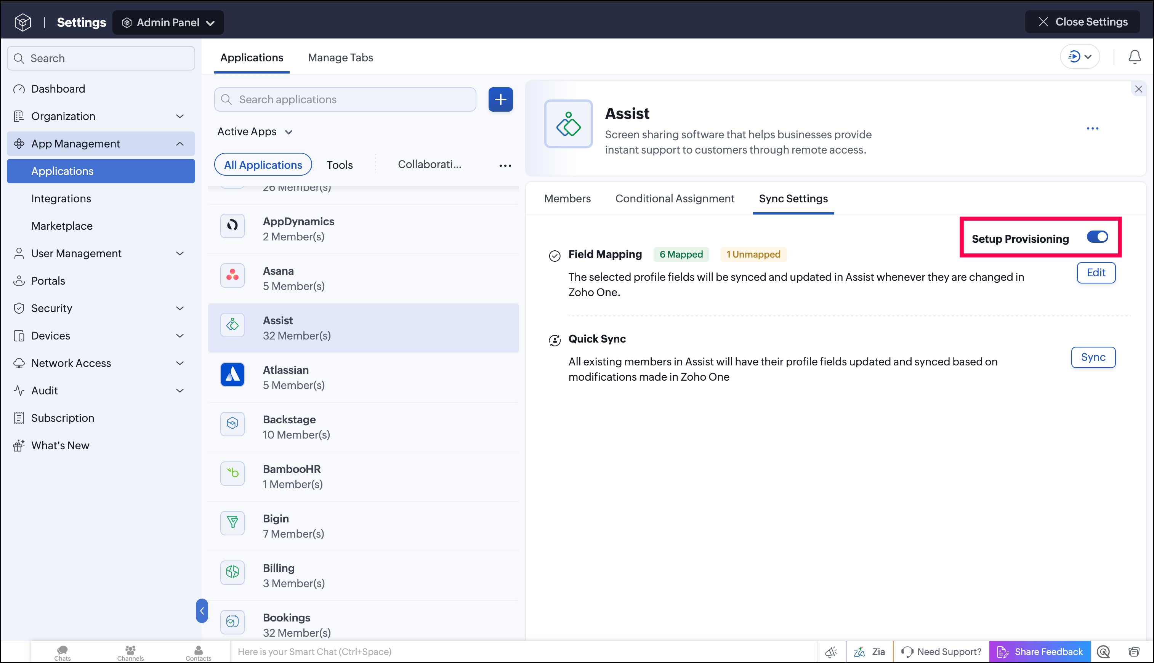Open the Conditional Assignment tab
The width and height of the screenshot is (1154, 663).
[x=675, y=199]
